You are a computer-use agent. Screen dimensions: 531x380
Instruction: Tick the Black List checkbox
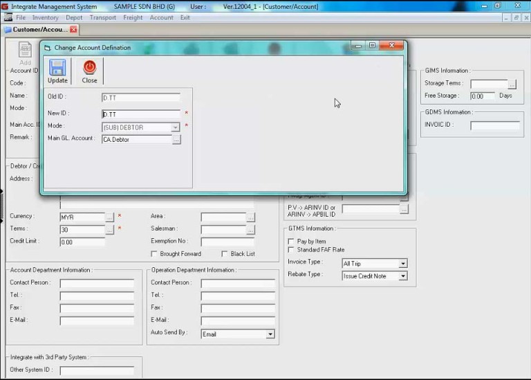click(224, 254)
